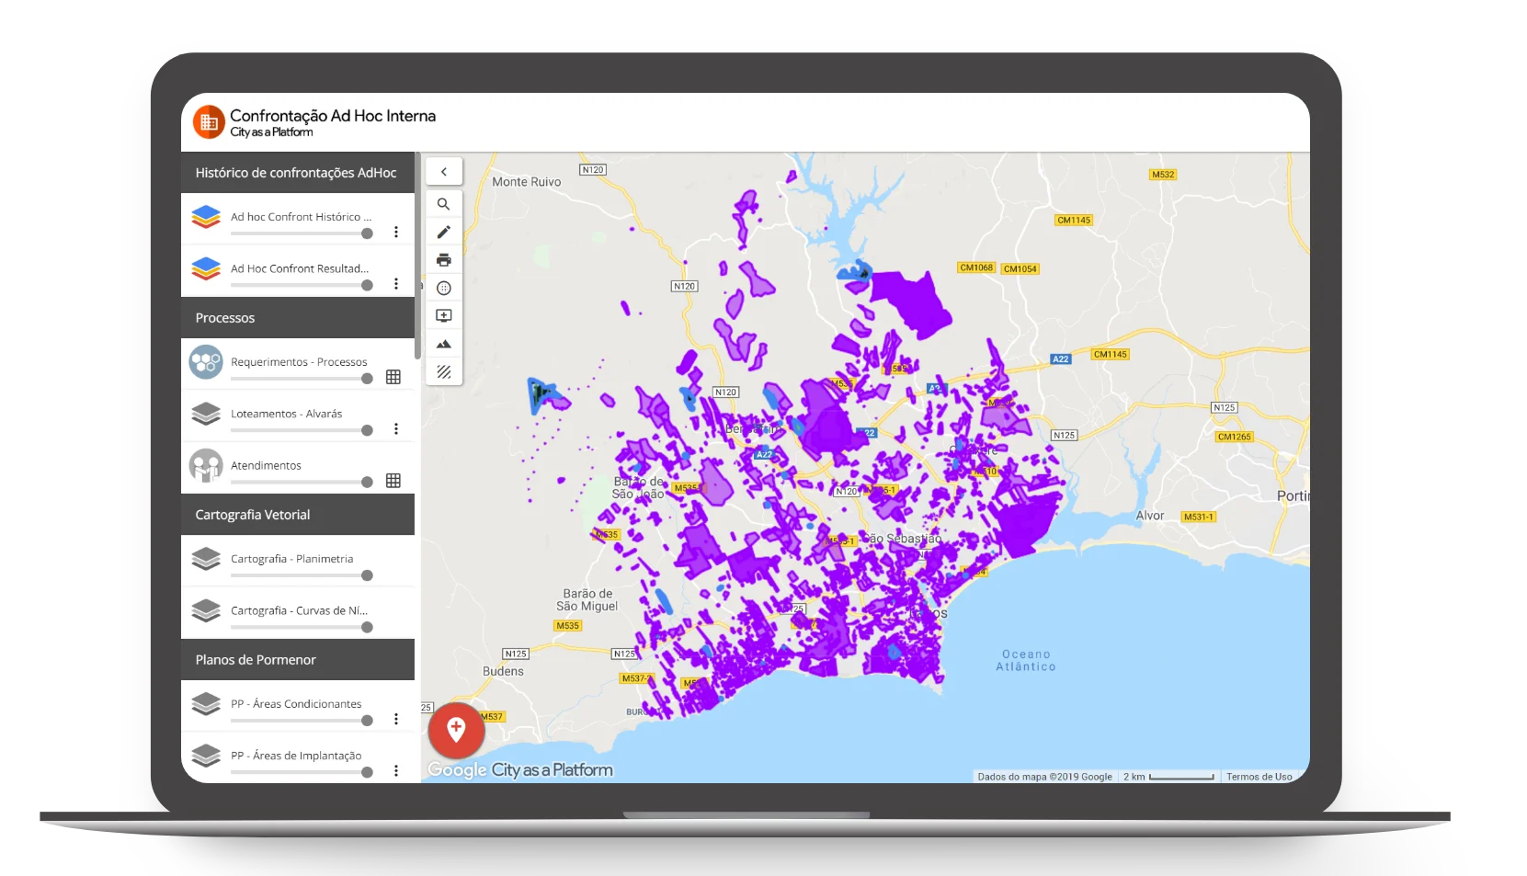Open the Termos de Uso link
This screenshot has height=876, width=1527.
pyautogui.click(x=1259, y=776)
